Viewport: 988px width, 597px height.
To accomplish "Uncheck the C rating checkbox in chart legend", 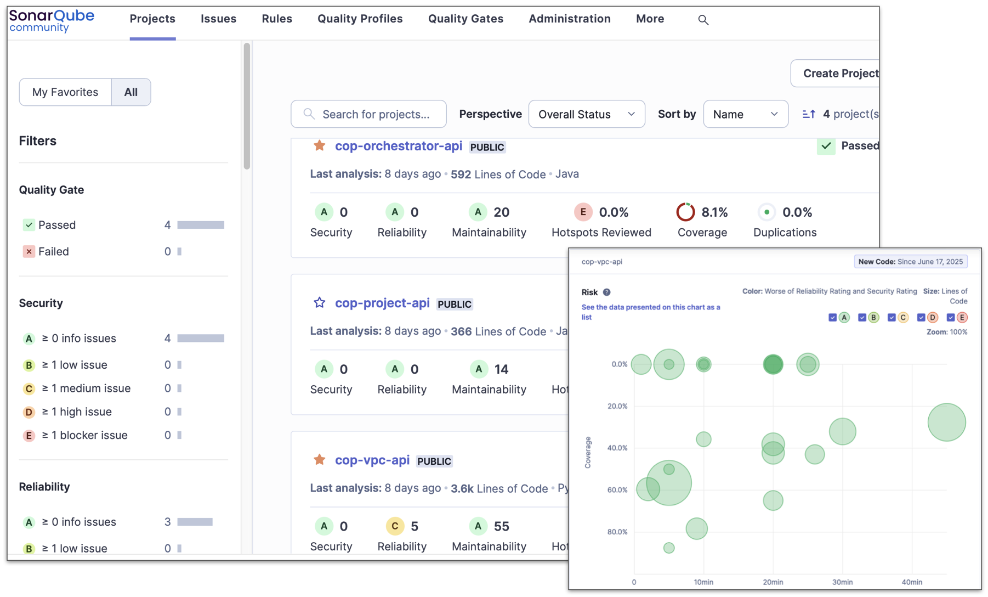I will click(892, 318).
